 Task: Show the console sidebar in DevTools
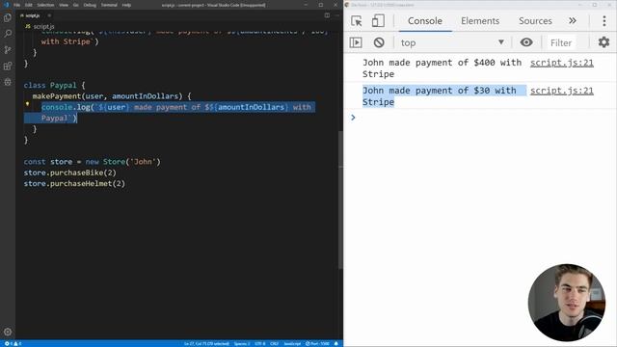356,42
